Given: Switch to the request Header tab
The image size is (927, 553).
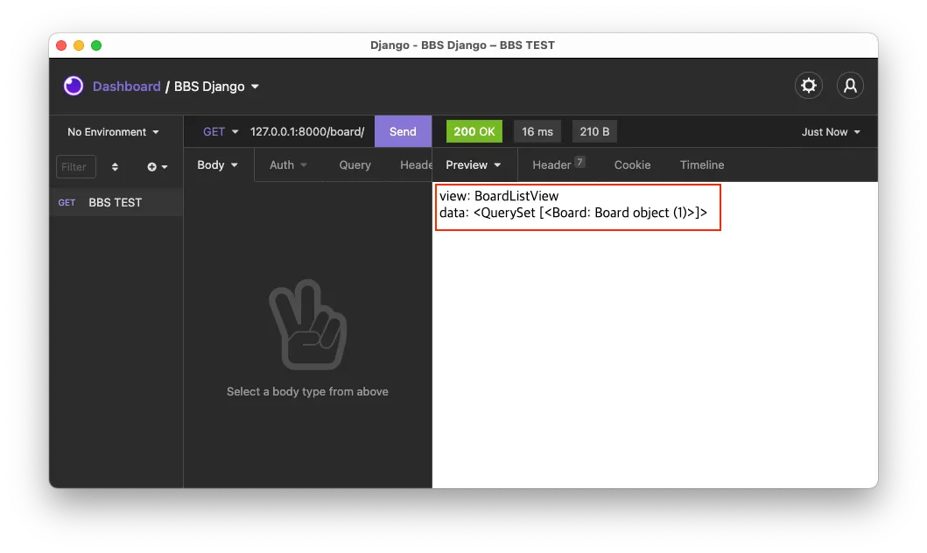Looking at the screenshot, I should pyautogui.click(x=416, y=165).
